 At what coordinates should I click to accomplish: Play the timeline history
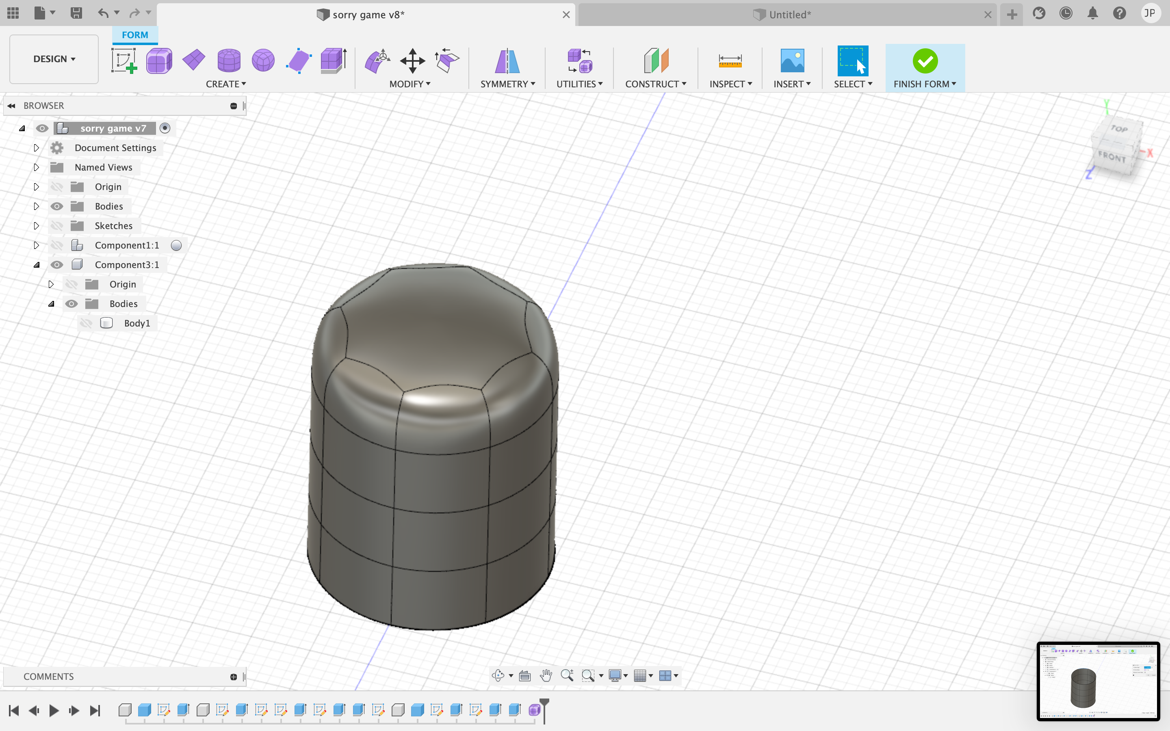(54, 710)
